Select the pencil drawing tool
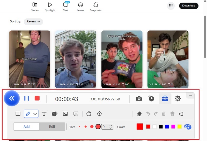This screenshot has height=141, width=207. tap(28, 114)
